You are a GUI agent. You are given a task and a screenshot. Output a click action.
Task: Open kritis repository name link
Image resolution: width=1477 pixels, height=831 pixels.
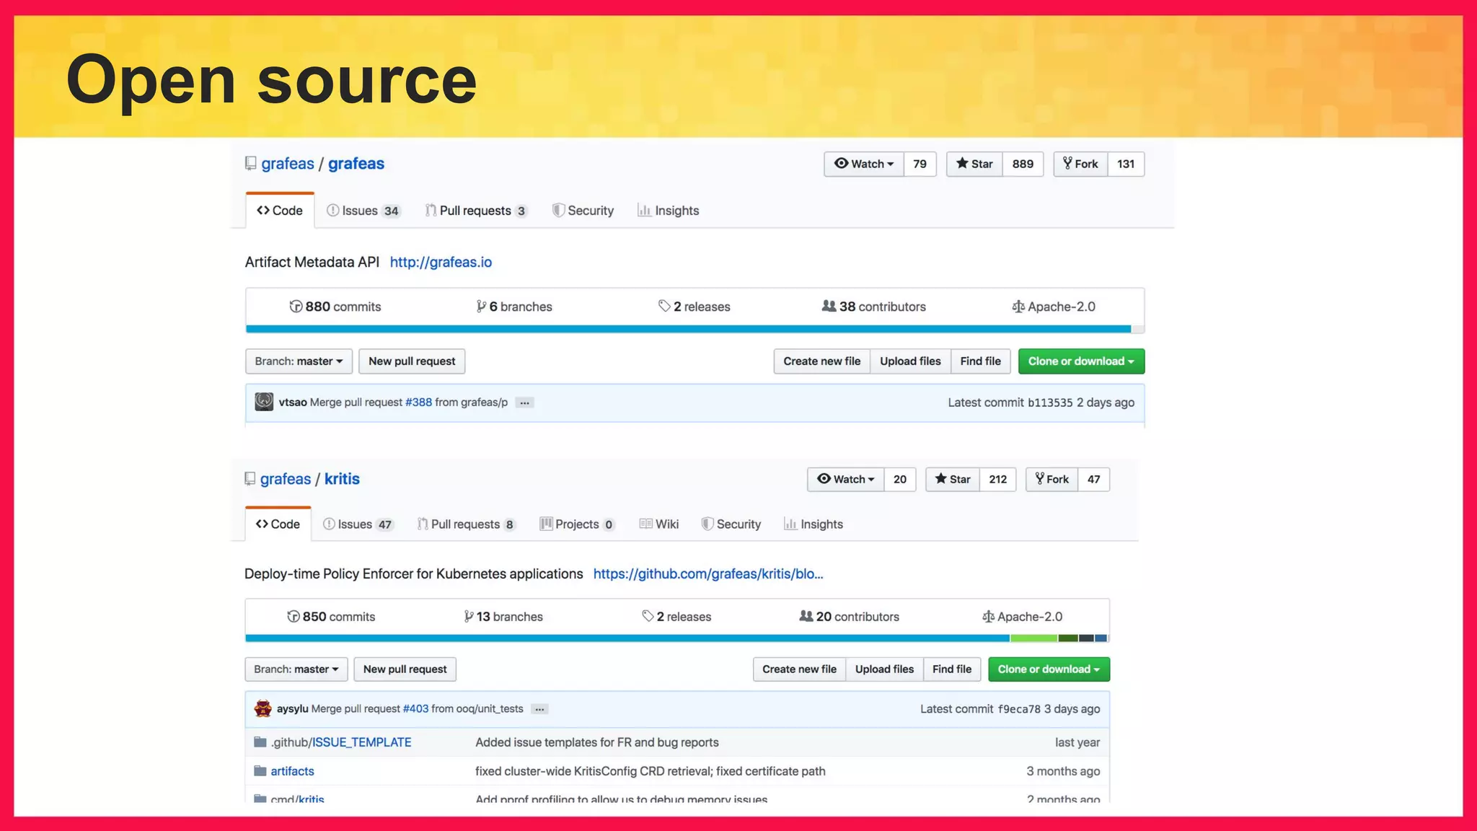click(x=342, y=479)
